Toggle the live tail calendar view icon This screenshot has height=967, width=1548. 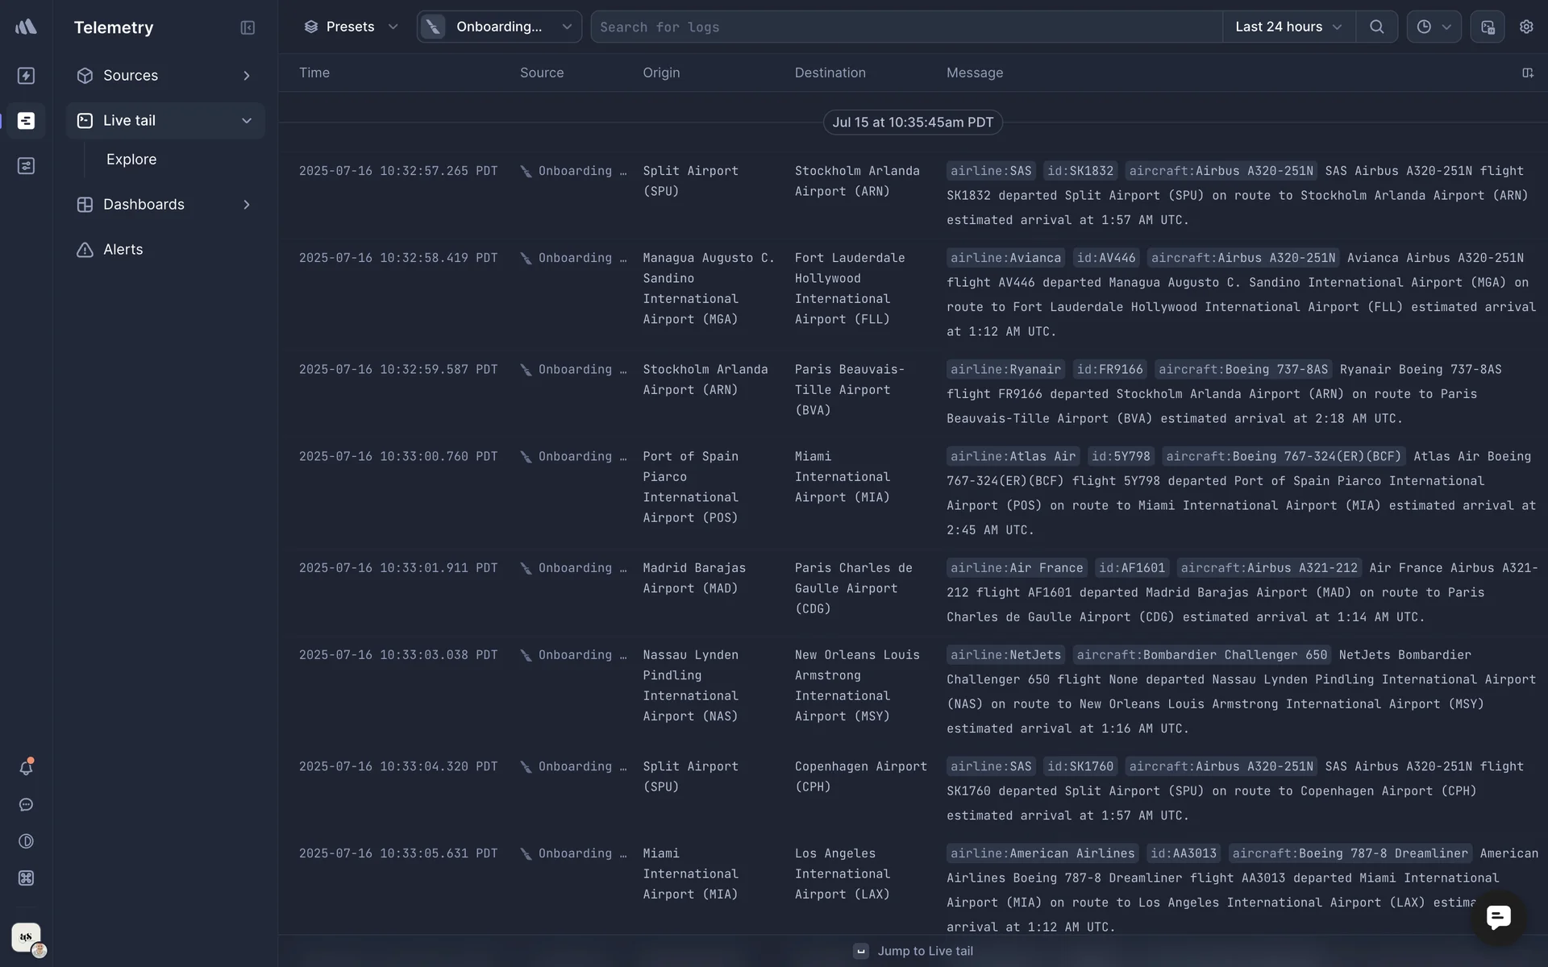[1488, 27]
